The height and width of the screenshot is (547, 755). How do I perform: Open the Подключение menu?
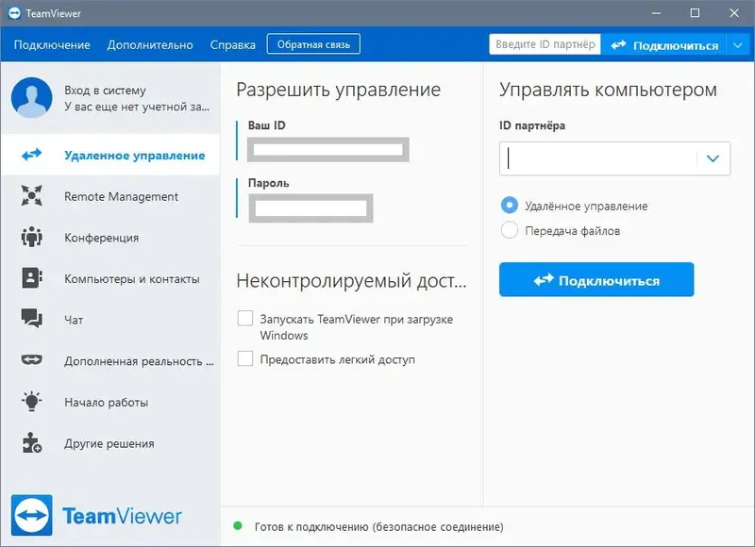(x=52, y=44)
